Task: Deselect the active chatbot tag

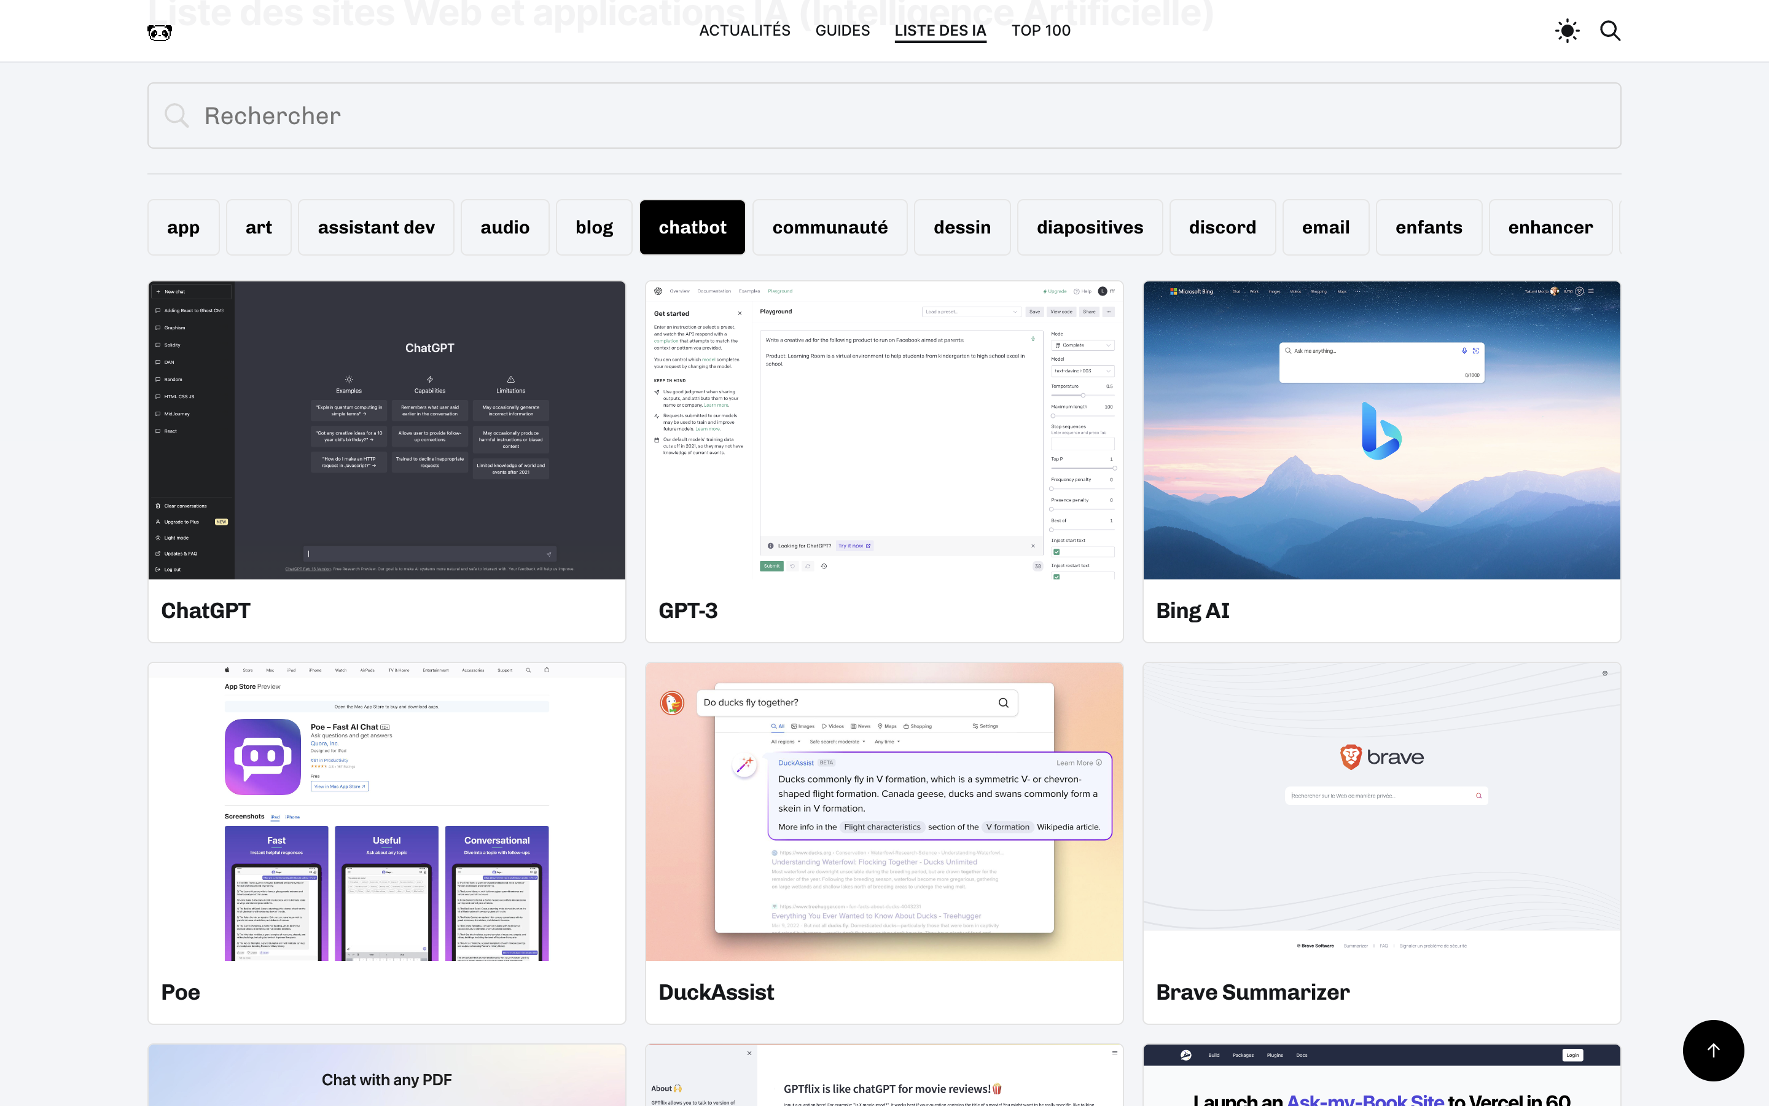Action: pos(692,227)
